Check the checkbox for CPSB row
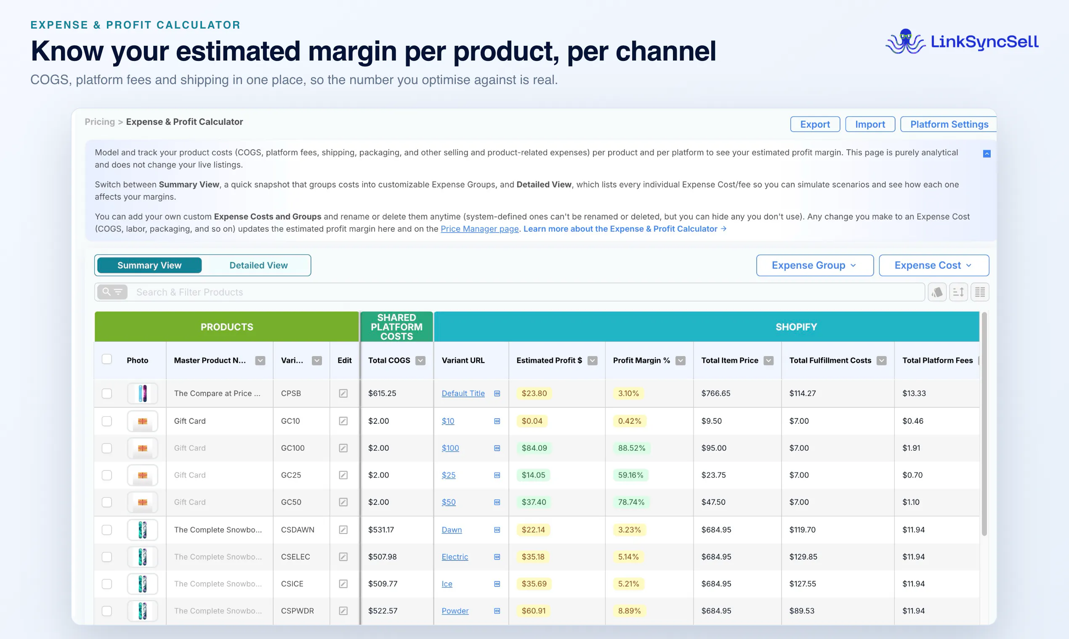Image resolution: width=1069 pixels, height=639 pixels. pyautogui.click(x=106, y=393)
